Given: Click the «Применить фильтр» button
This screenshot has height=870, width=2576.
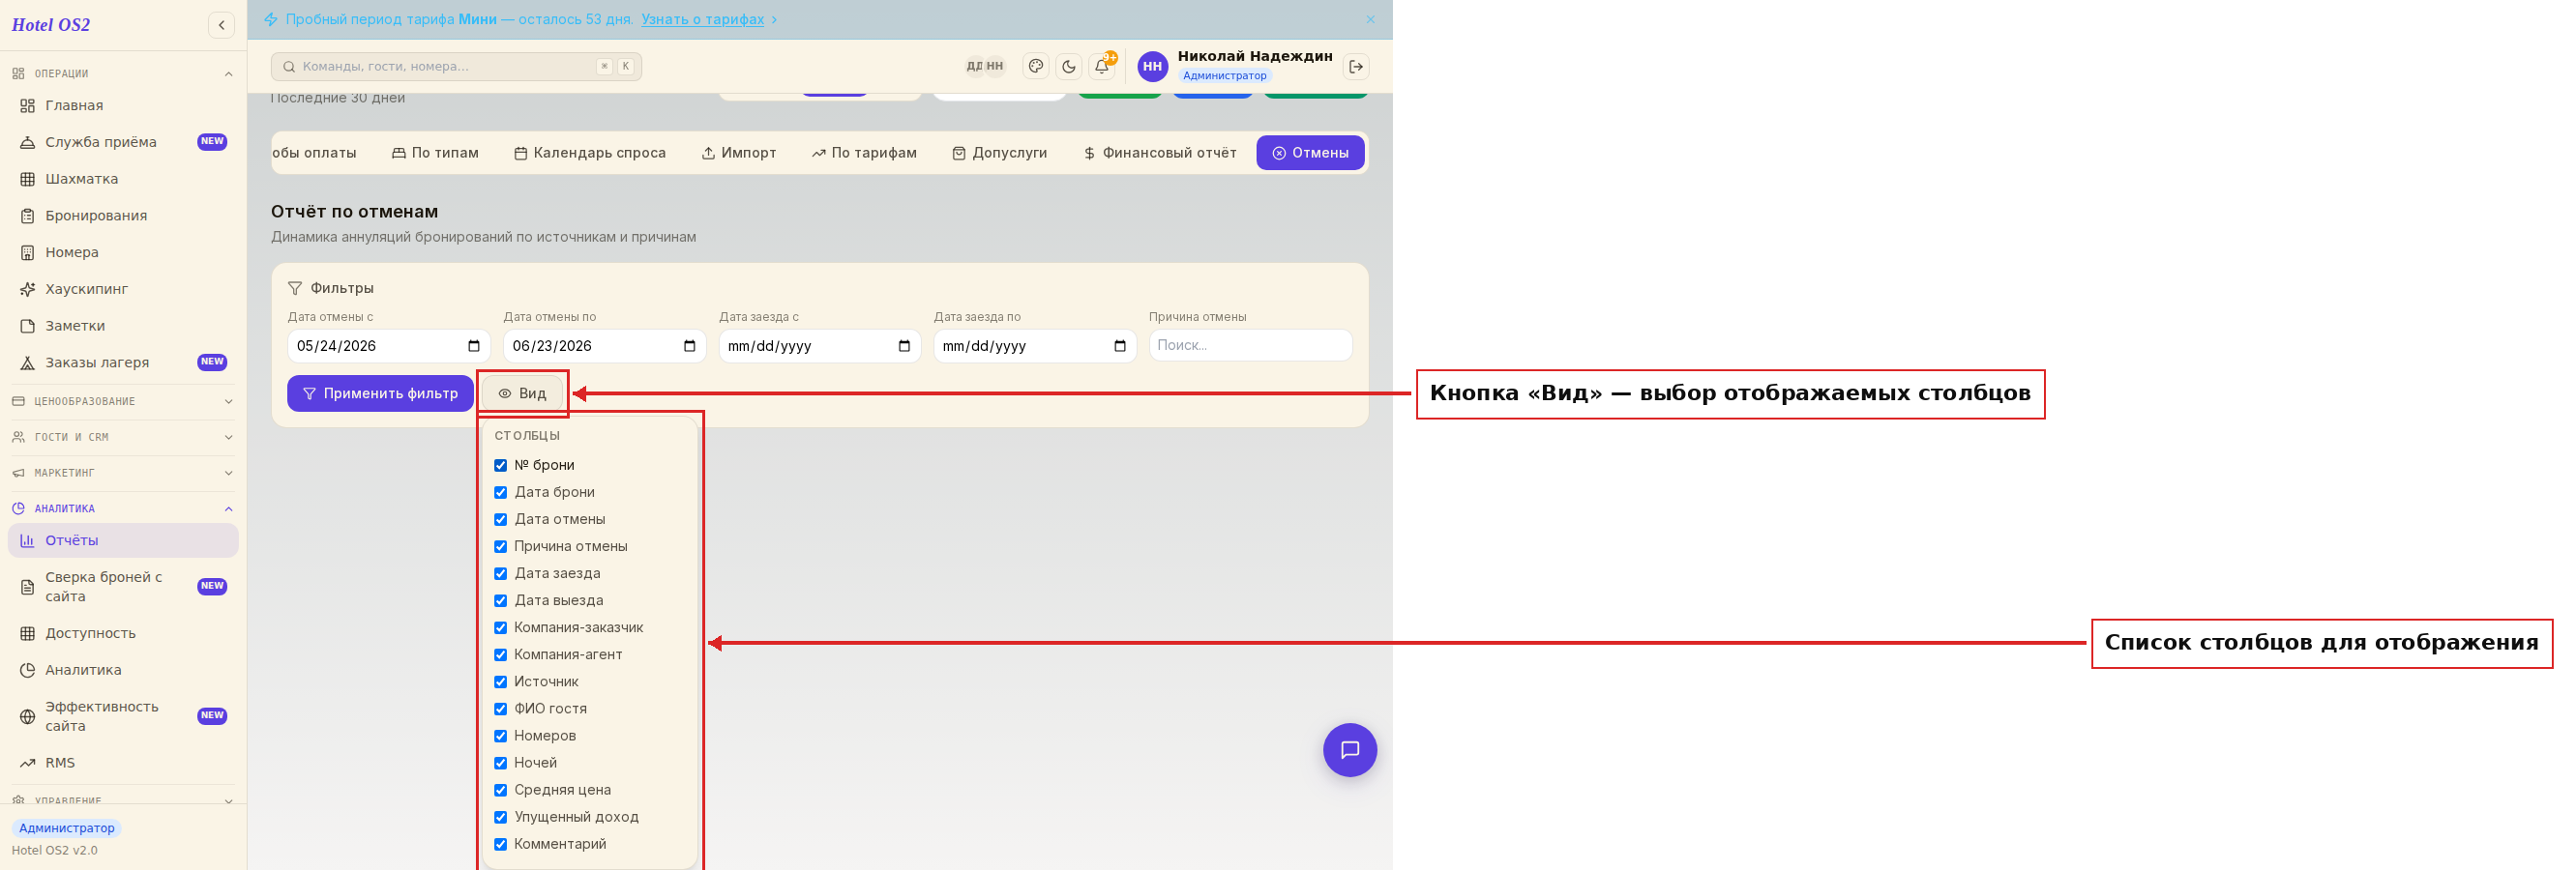Looking at the screenshot, I should [x=380, y=393].
